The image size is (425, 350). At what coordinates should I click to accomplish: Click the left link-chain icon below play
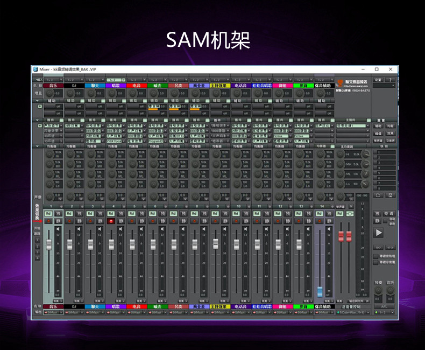(x=378, y=248)
